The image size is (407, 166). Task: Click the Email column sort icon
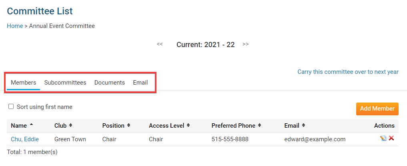(x=303, y=125)
